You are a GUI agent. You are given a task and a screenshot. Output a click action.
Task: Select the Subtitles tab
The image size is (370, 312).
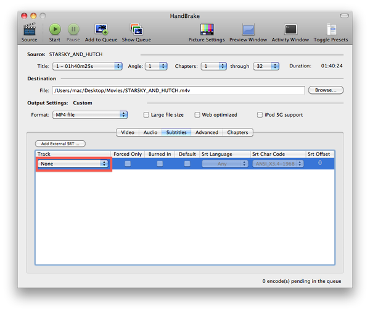click(x=176, y=132)
